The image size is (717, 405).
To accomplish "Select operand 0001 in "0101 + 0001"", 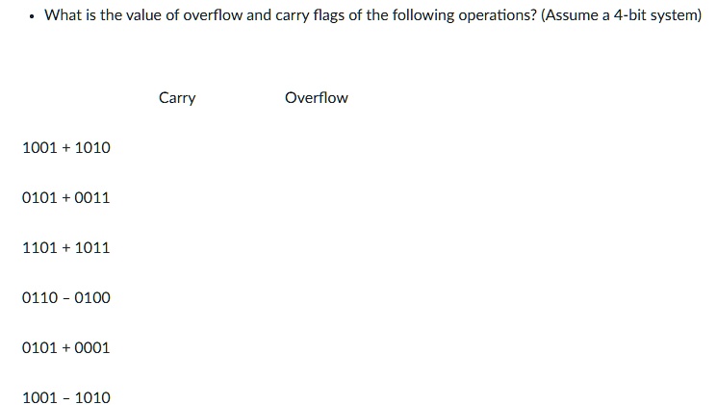I will (93, 348).
